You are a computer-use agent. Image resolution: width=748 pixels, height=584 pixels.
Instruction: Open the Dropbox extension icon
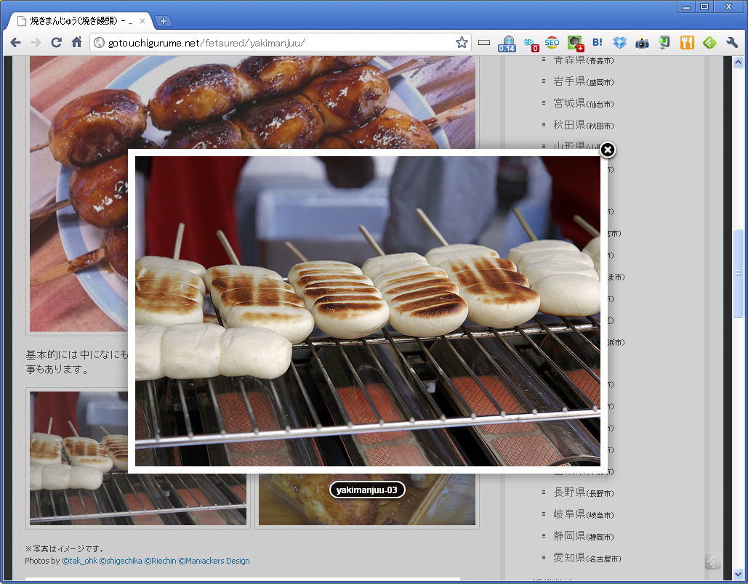(619, 43)
